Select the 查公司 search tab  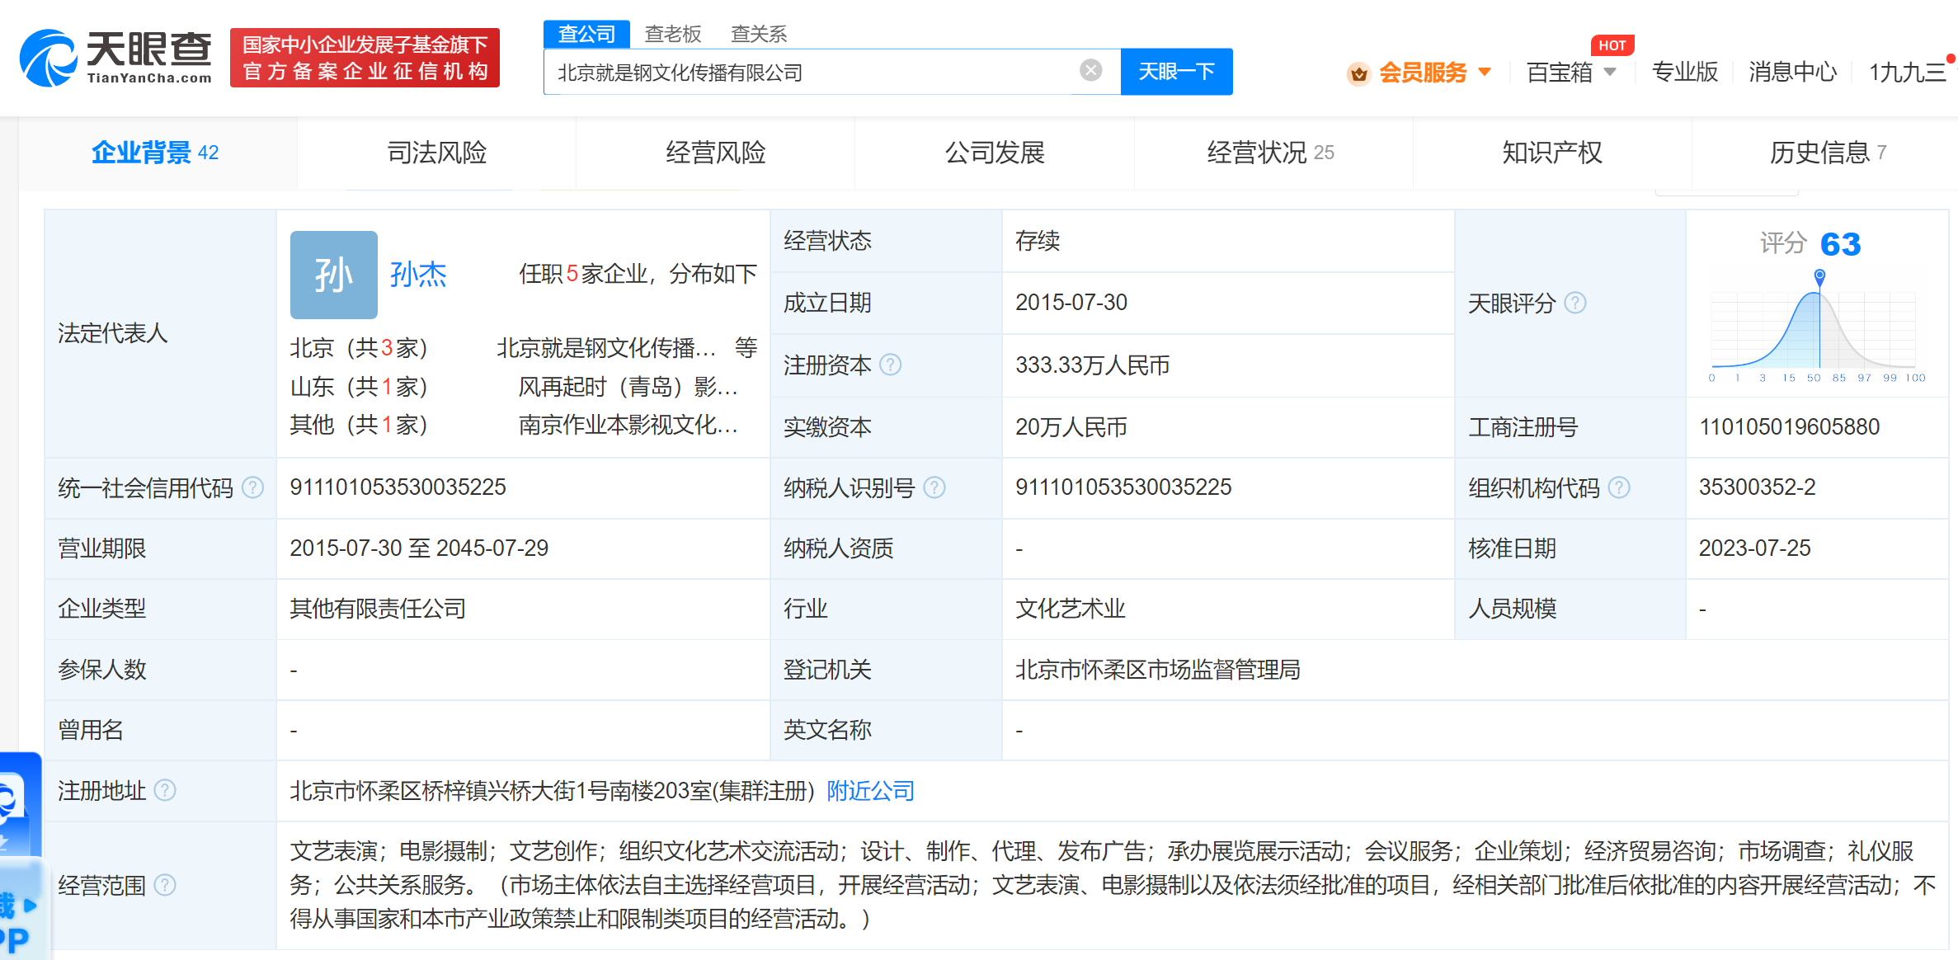(586, 34)
